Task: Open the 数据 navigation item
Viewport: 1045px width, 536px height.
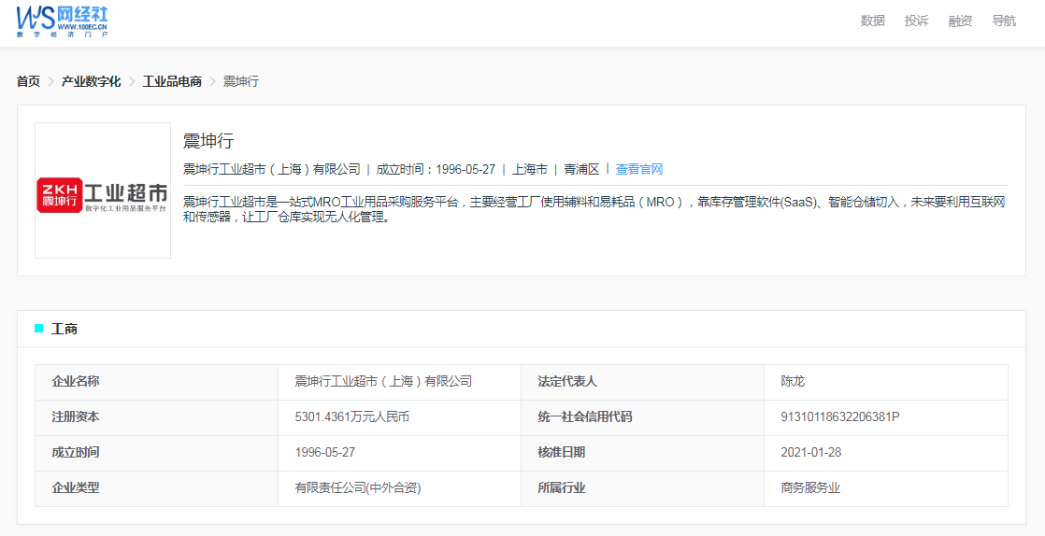Action: tap(872, 21)
